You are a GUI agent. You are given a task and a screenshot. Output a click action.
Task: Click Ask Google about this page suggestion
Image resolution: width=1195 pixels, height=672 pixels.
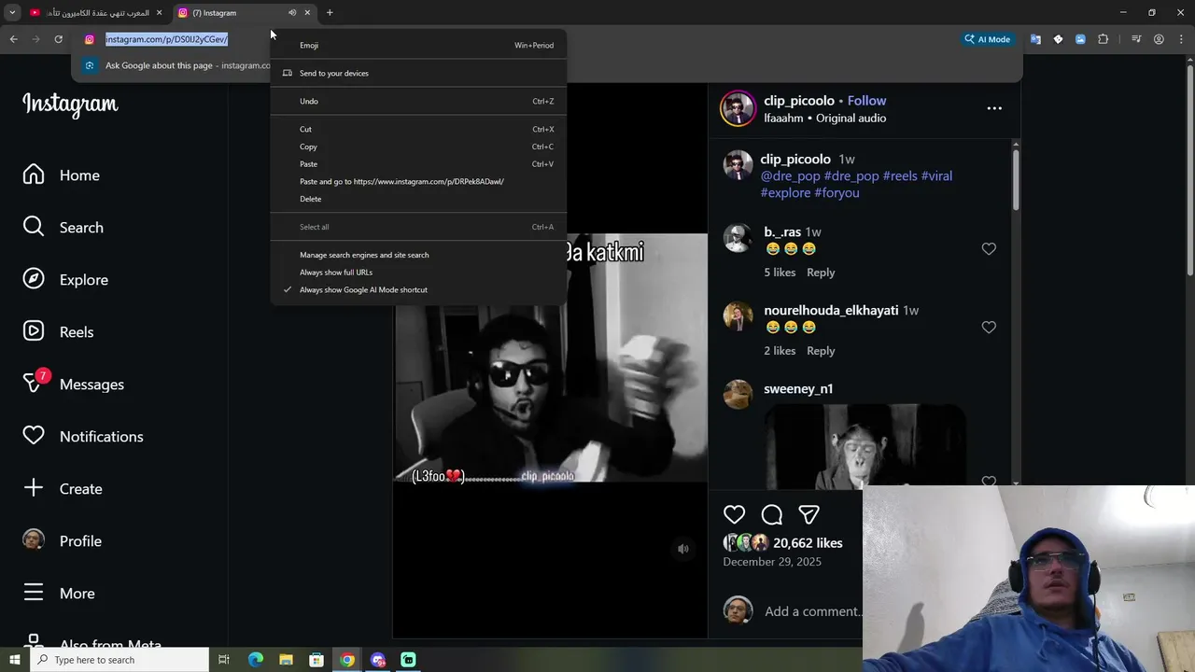(177, 65)
